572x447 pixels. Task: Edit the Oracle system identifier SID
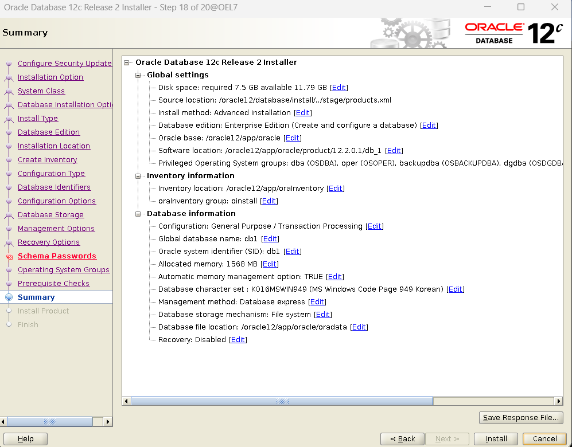293,252
